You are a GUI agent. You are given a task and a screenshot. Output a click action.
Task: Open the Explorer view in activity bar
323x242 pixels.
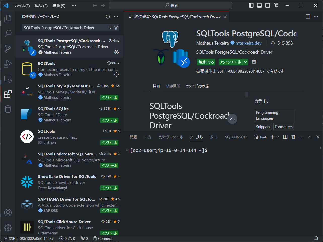point(8,18)
